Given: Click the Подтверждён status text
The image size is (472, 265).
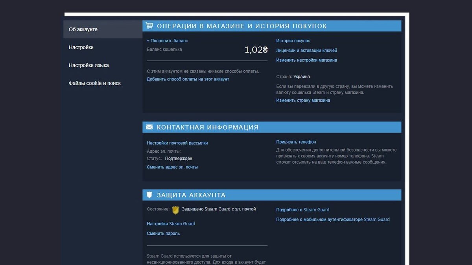Looking at the screenshot, I should (x=179, y=159).
